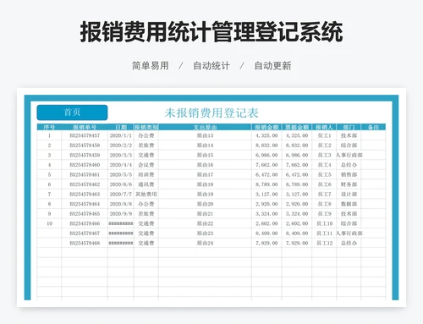The height and width of the screenshot is (324, 423).
Task: Select 员工1 in 报销人 column
Action: click(x=324, y=135)
